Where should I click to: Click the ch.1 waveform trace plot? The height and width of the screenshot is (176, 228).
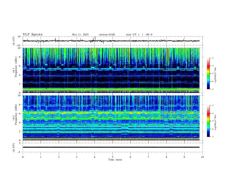[111, 41]
